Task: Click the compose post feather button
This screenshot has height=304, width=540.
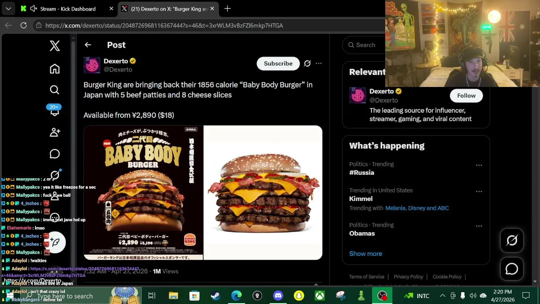Action: 55,242
